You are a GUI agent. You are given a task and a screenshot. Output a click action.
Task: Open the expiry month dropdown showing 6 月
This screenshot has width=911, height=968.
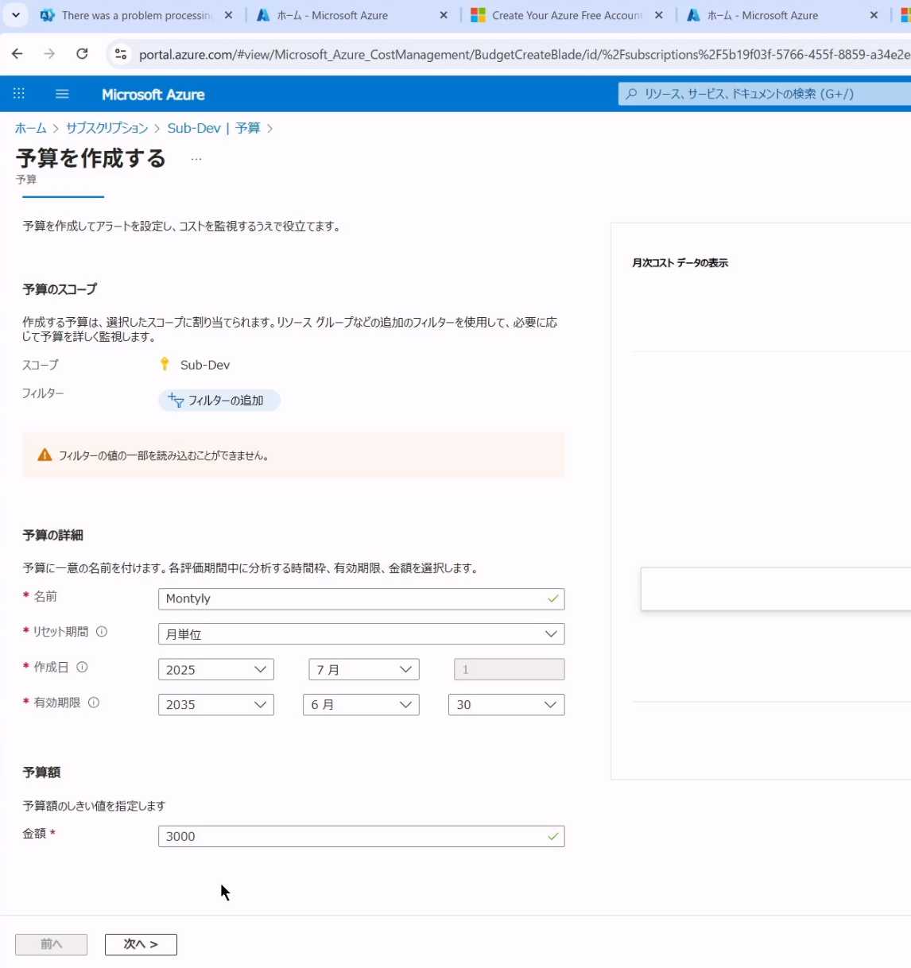[x=361, y=705]
